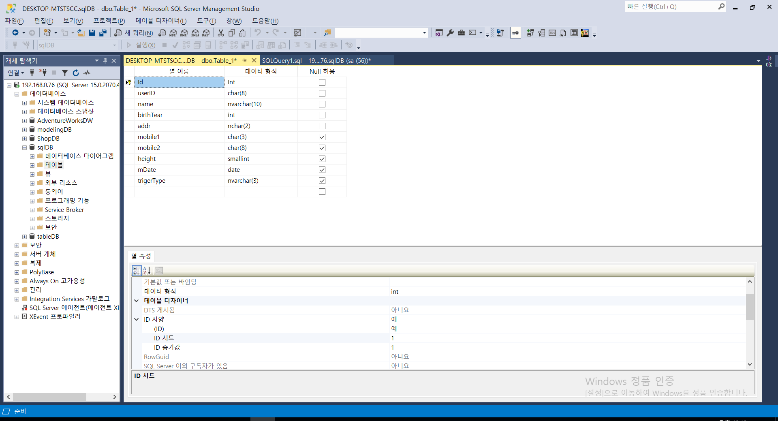
Task: Click the DMX query icon
Action: point(184,33)
